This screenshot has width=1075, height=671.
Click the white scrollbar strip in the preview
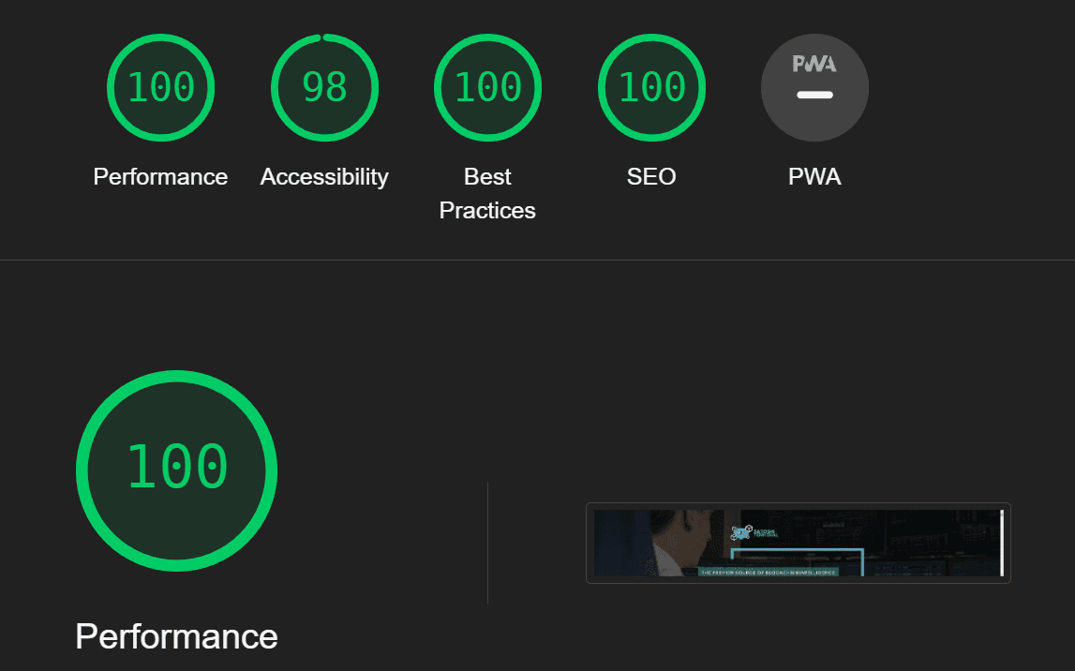(x=1002, y=543)
